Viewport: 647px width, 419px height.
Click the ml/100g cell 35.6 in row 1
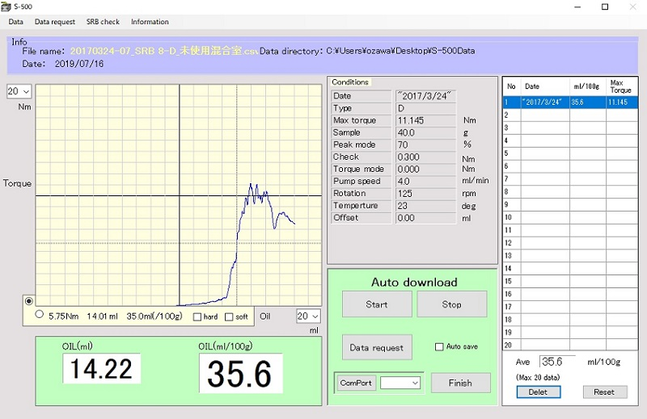(x=588, y=103)
